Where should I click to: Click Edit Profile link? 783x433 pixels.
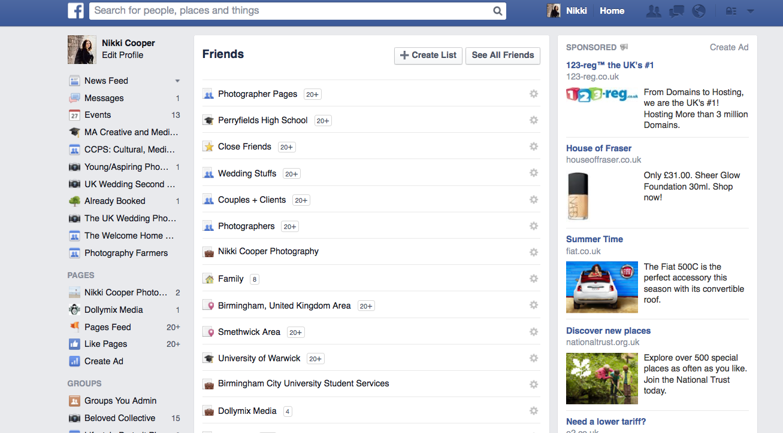click(x=123, y=55)
